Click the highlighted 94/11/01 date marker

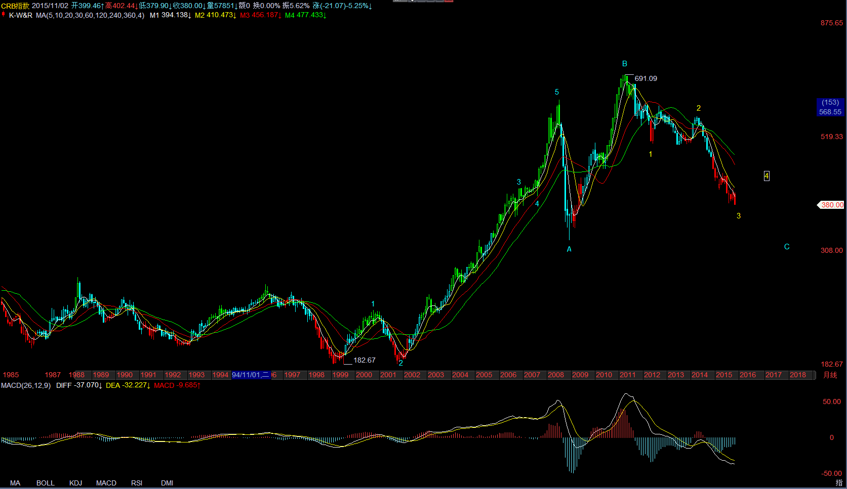point(251,375)
